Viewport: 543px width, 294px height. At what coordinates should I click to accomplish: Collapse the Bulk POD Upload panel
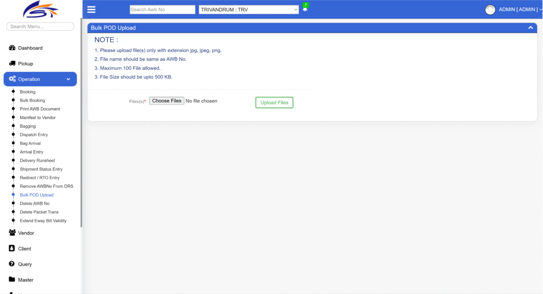(x=530, y=28)
